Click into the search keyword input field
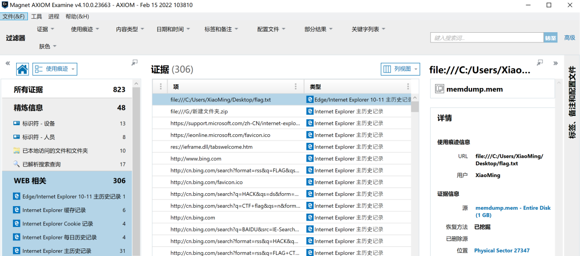Screen dimensions: 580x256 tap(487, 38)
